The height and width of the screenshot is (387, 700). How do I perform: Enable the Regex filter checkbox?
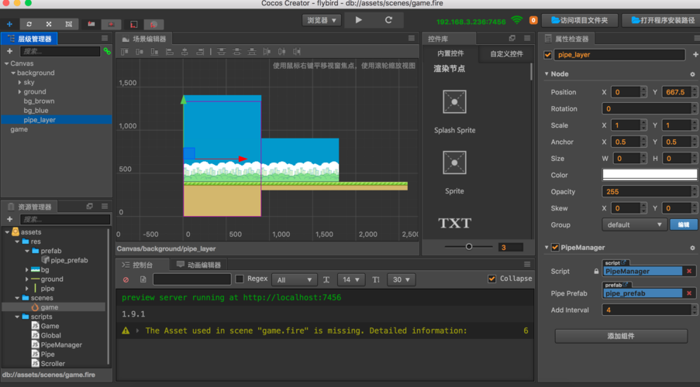click(x=240, y=279)
